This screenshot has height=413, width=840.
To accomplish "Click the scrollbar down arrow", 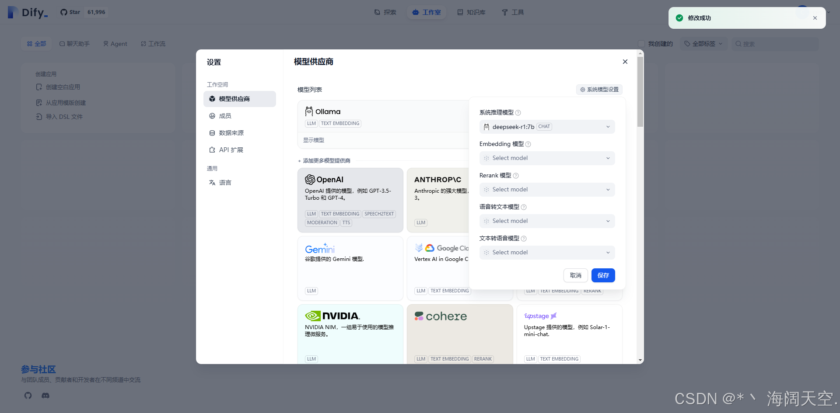I will coord(640,361).
